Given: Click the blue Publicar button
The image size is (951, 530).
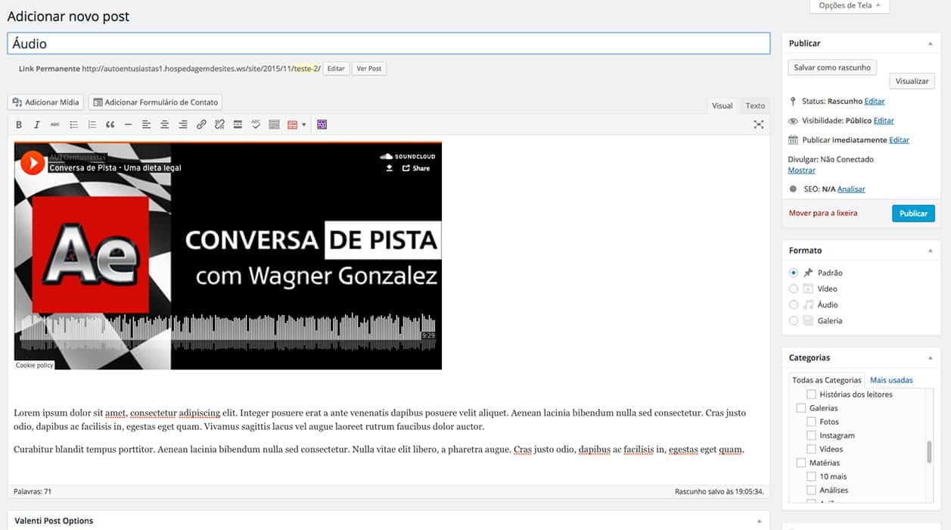Looking at the screenshot, I should [x=913, y=214].
